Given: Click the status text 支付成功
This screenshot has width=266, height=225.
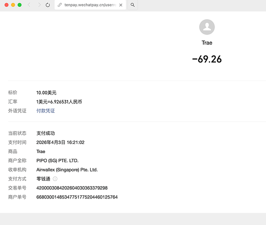Looking at the screenshot, I should (x=46, y=133).
